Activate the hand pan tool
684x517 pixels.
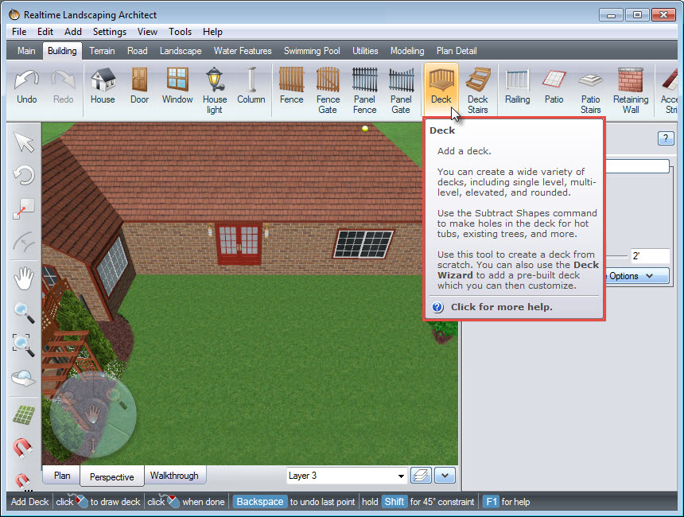(24, 278)
